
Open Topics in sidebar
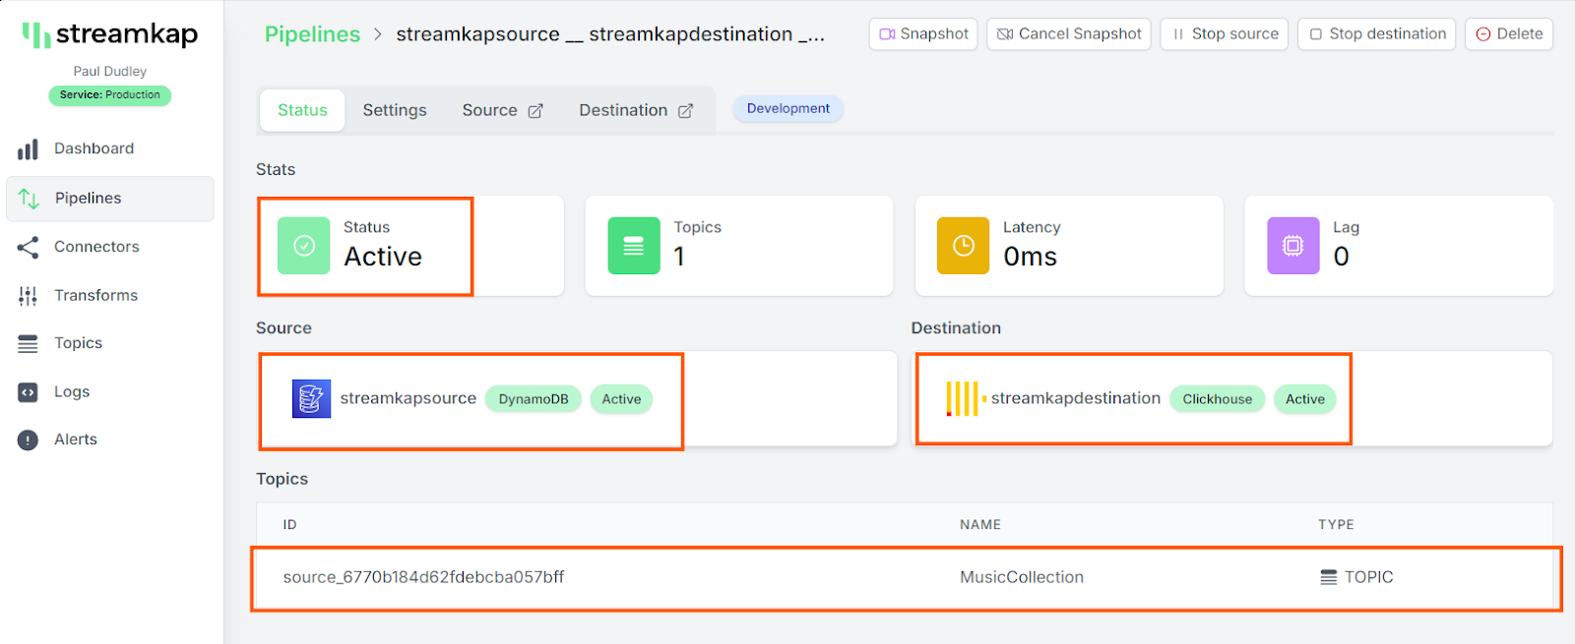[110, 343]
